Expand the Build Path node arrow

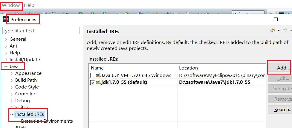pyautogui.click(x=12, y=80)
